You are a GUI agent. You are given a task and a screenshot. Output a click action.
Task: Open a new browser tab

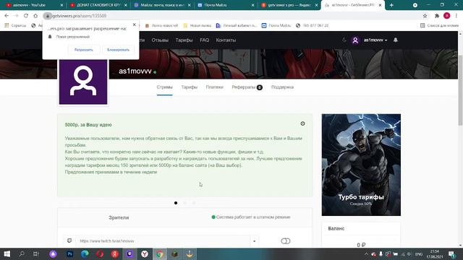(x=391, y=5)
